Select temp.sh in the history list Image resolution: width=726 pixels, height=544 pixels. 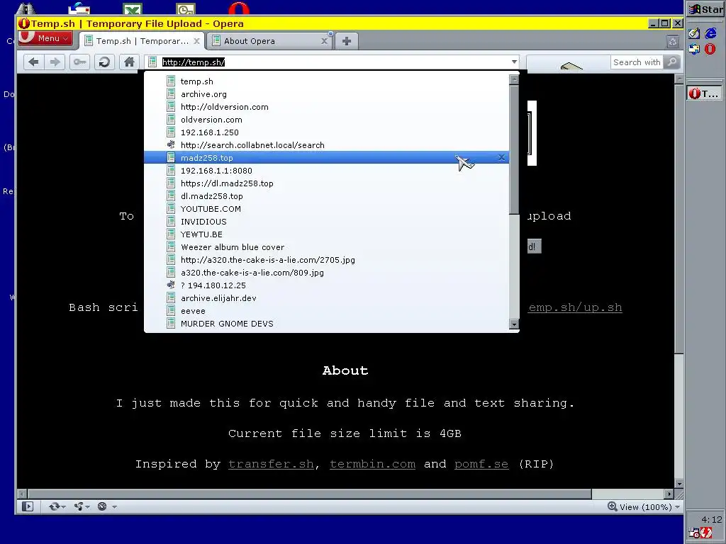pyautogui.click(x=326, y=81)
